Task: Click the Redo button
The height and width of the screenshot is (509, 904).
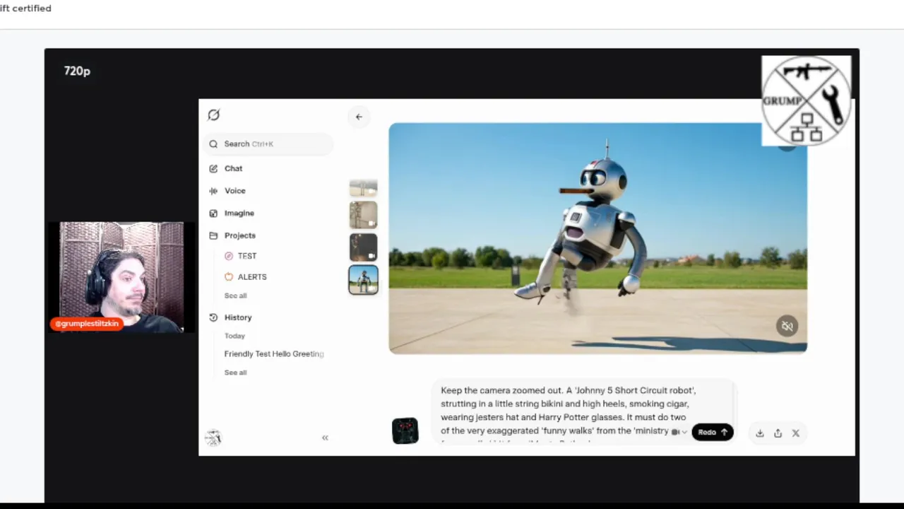Action: pos(712,432)
